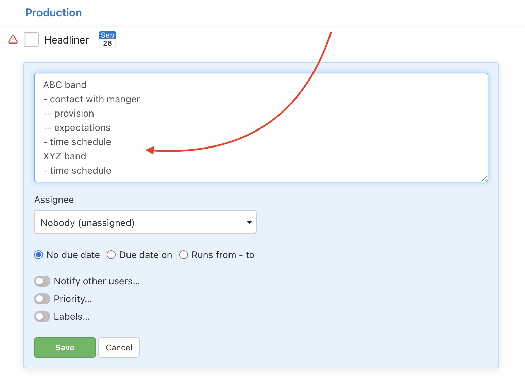This screenshot has width=525, height=380.
Task: Open the Production task list link
Action: click(54, 13)
